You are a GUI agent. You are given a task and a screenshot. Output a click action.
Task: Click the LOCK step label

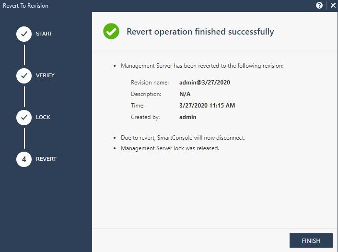tap(43, 117)
